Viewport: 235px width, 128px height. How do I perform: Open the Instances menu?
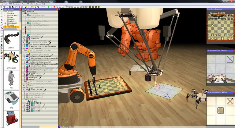point(37,4)
